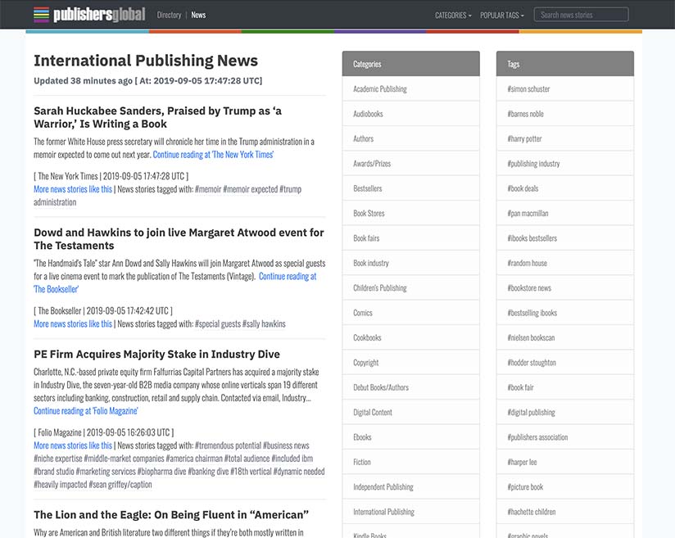
Task: Click the #simon schuster tag
Action: (564, 89)
